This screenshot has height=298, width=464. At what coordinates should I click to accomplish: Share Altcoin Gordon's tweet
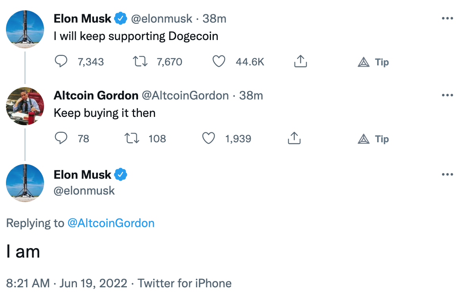[293, 139]
